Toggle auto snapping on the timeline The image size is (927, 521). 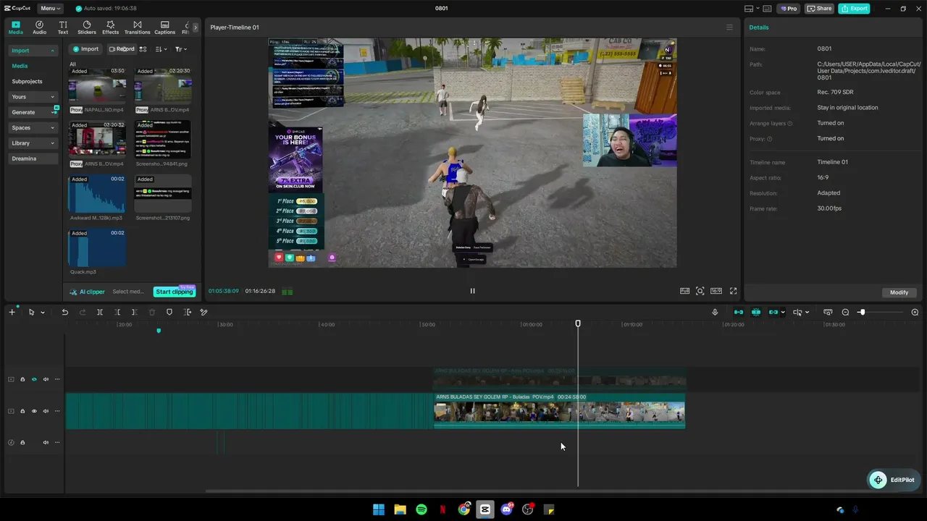point(756,312)
